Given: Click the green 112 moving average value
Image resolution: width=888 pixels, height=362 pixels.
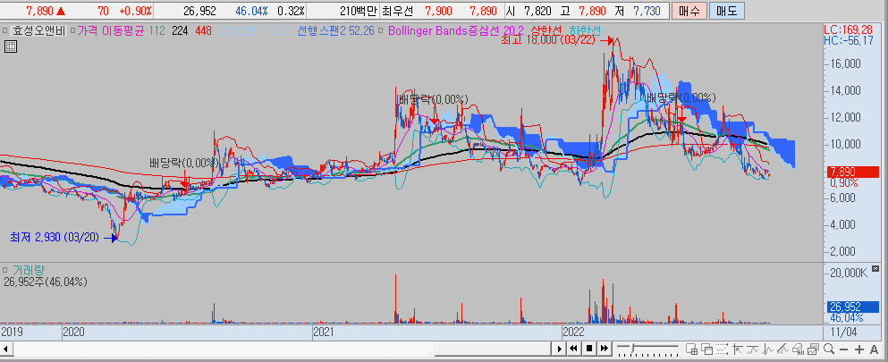Looking at the screenshot, I should (x=158, y=30).
